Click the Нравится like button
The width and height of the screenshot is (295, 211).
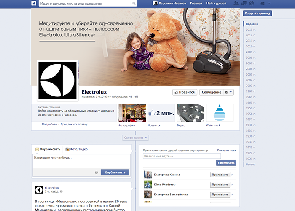pos(185,92)
